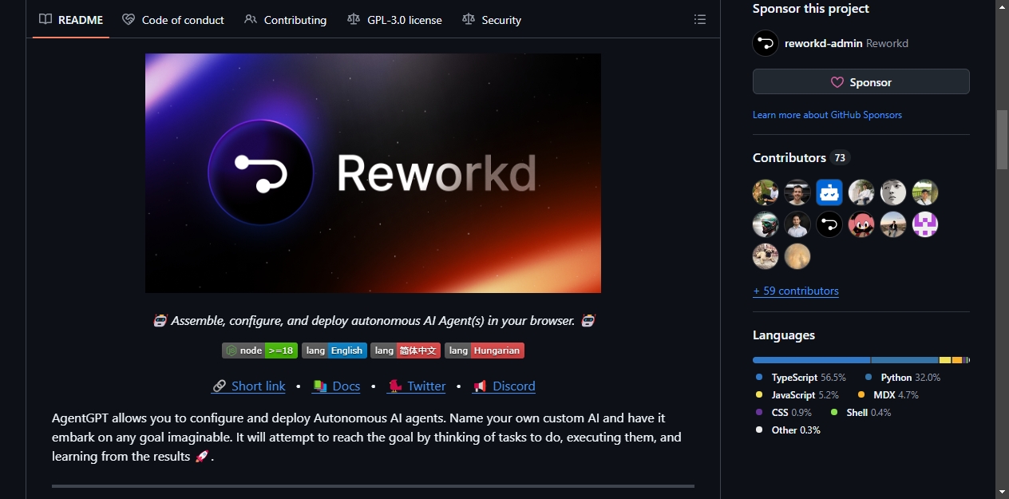Click the megaphone emoji before Discord
The width and height of the screenshot is (1009, 499).
tap(480, 386)
